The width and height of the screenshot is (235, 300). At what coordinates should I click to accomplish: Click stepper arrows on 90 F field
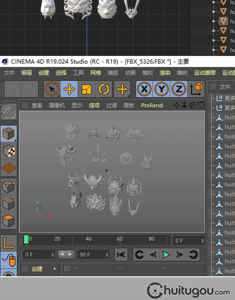(107, 255)
